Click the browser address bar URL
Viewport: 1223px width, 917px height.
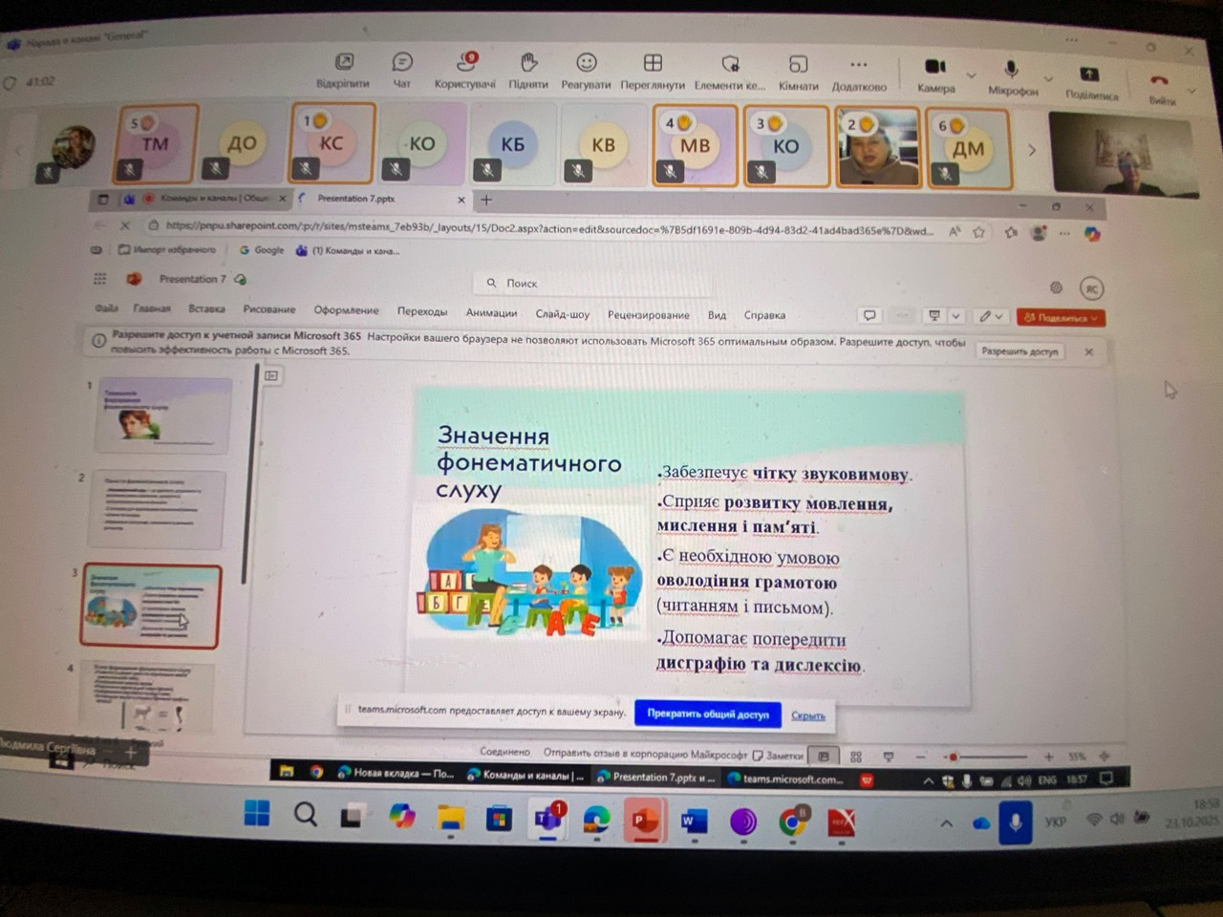pos(549,227)
